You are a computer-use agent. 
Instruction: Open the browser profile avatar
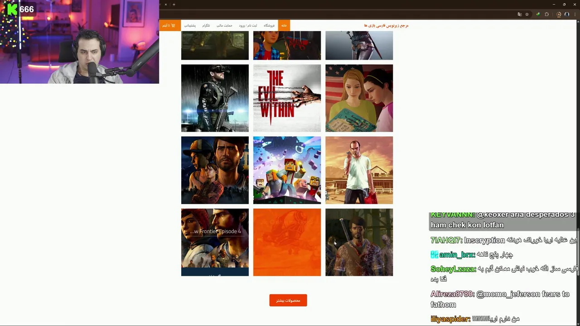[567, 14]
